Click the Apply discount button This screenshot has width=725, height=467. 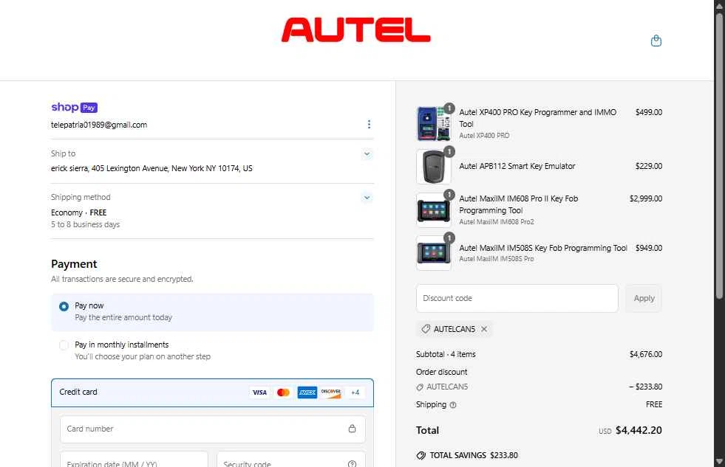[x=644, y=299]
